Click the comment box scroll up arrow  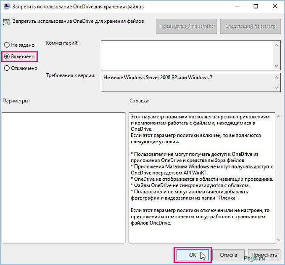click(x=276, y=44)
